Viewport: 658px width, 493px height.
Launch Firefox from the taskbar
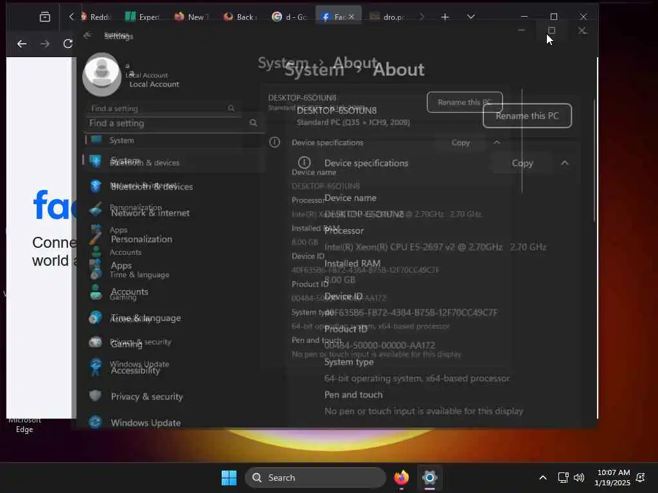click(x=401, y=478)
